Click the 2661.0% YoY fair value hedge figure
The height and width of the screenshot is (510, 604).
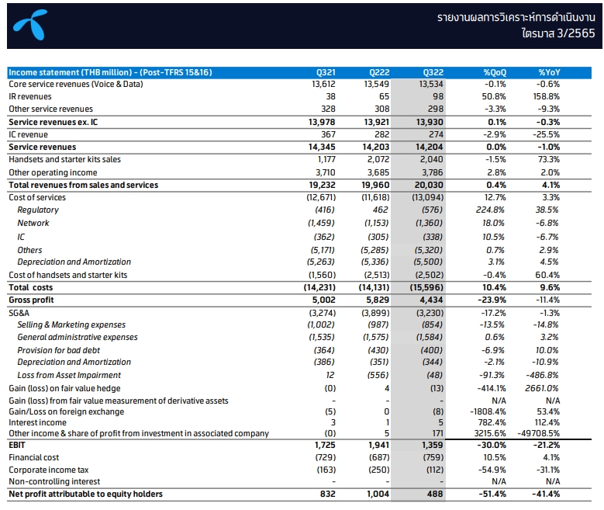(x=542, y=388)
